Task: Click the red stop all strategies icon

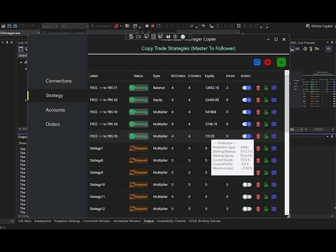Action: 267,62
